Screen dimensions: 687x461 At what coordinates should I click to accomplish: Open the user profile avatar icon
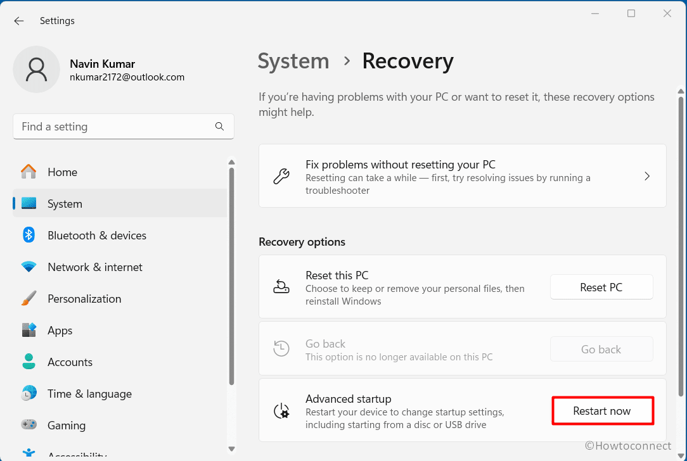[36, 69]
